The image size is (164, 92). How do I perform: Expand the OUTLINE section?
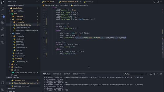tap(12, 89)
